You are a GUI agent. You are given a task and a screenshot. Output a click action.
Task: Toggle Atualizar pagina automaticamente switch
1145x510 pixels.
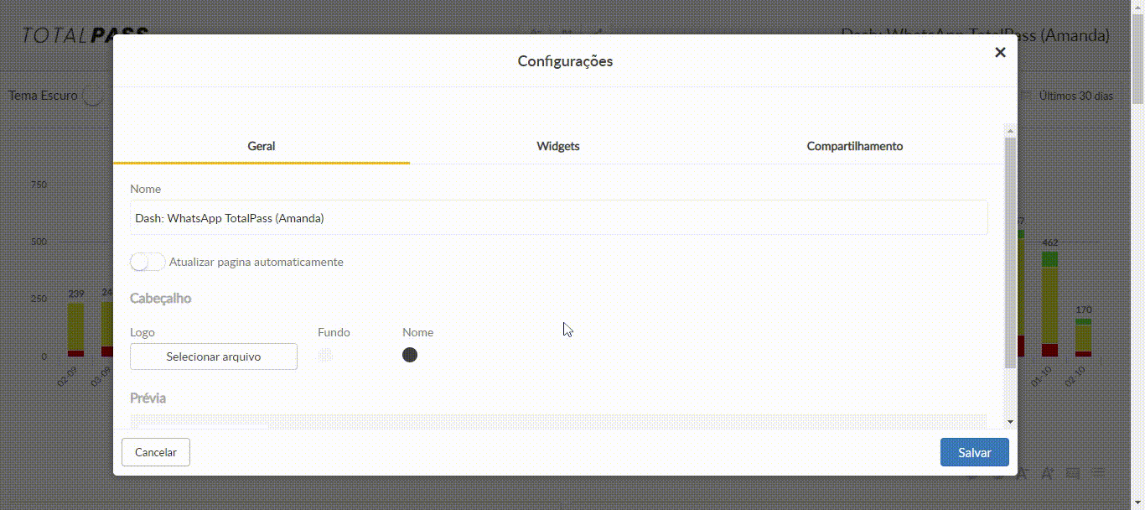pyautogui.click(x=148, y=262)
